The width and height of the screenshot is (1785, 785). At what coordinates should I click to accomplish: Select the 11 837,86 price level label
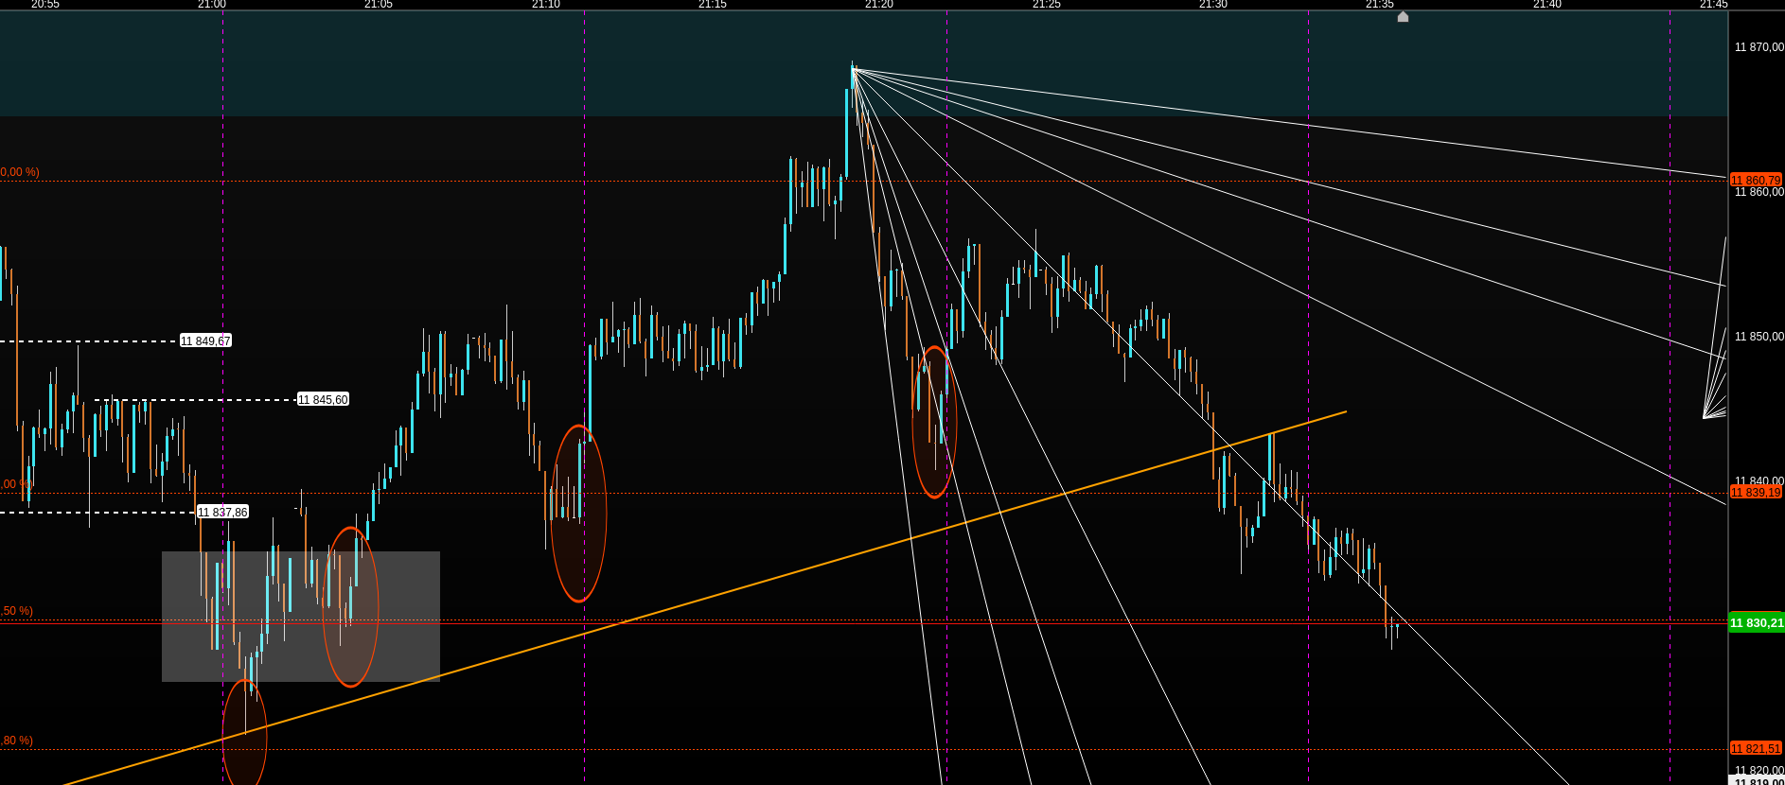tap(222, 512)
